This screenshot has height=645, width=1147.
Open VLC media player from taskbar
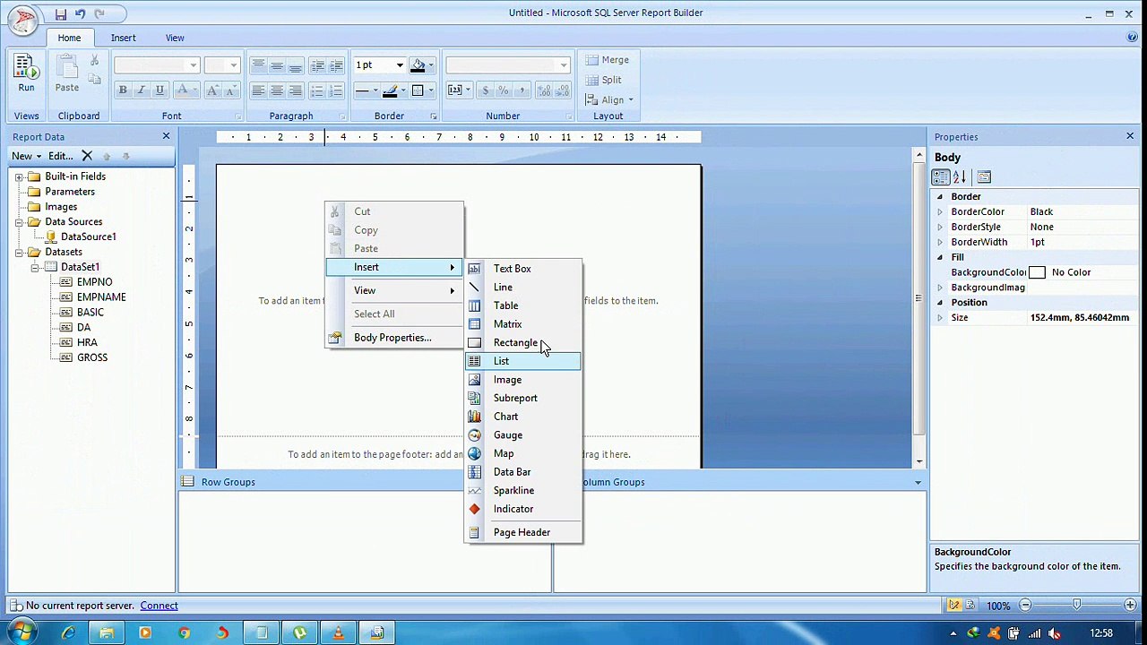pos(338,633)
